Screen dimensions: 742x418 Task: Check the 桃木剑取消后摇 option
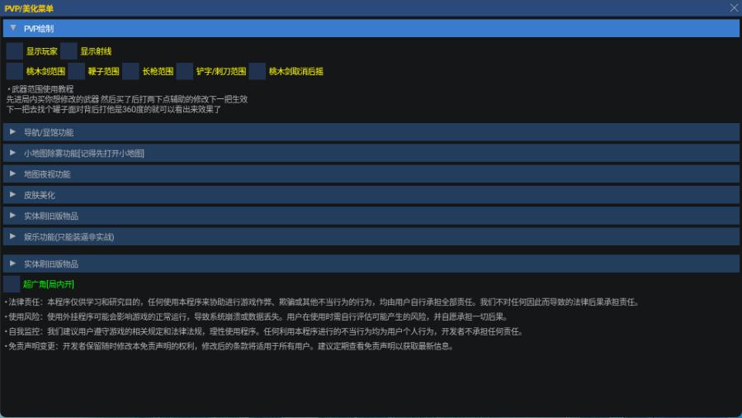point(258,71)
